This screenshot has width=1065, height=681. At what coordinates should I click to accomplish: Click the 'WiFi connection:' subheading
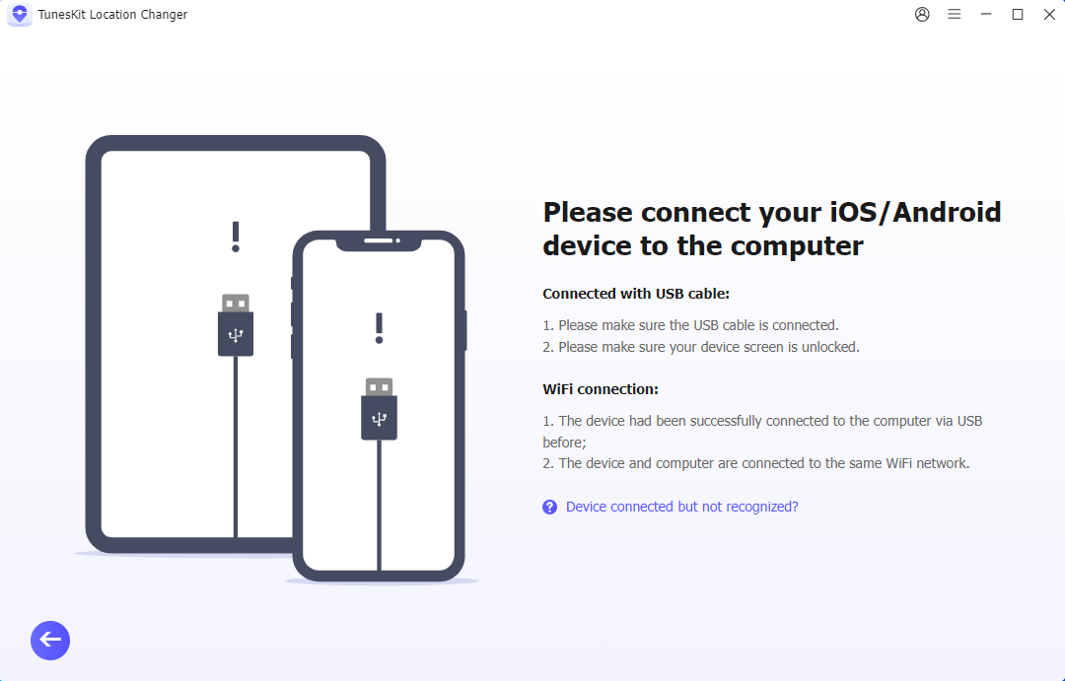[601, 389]
